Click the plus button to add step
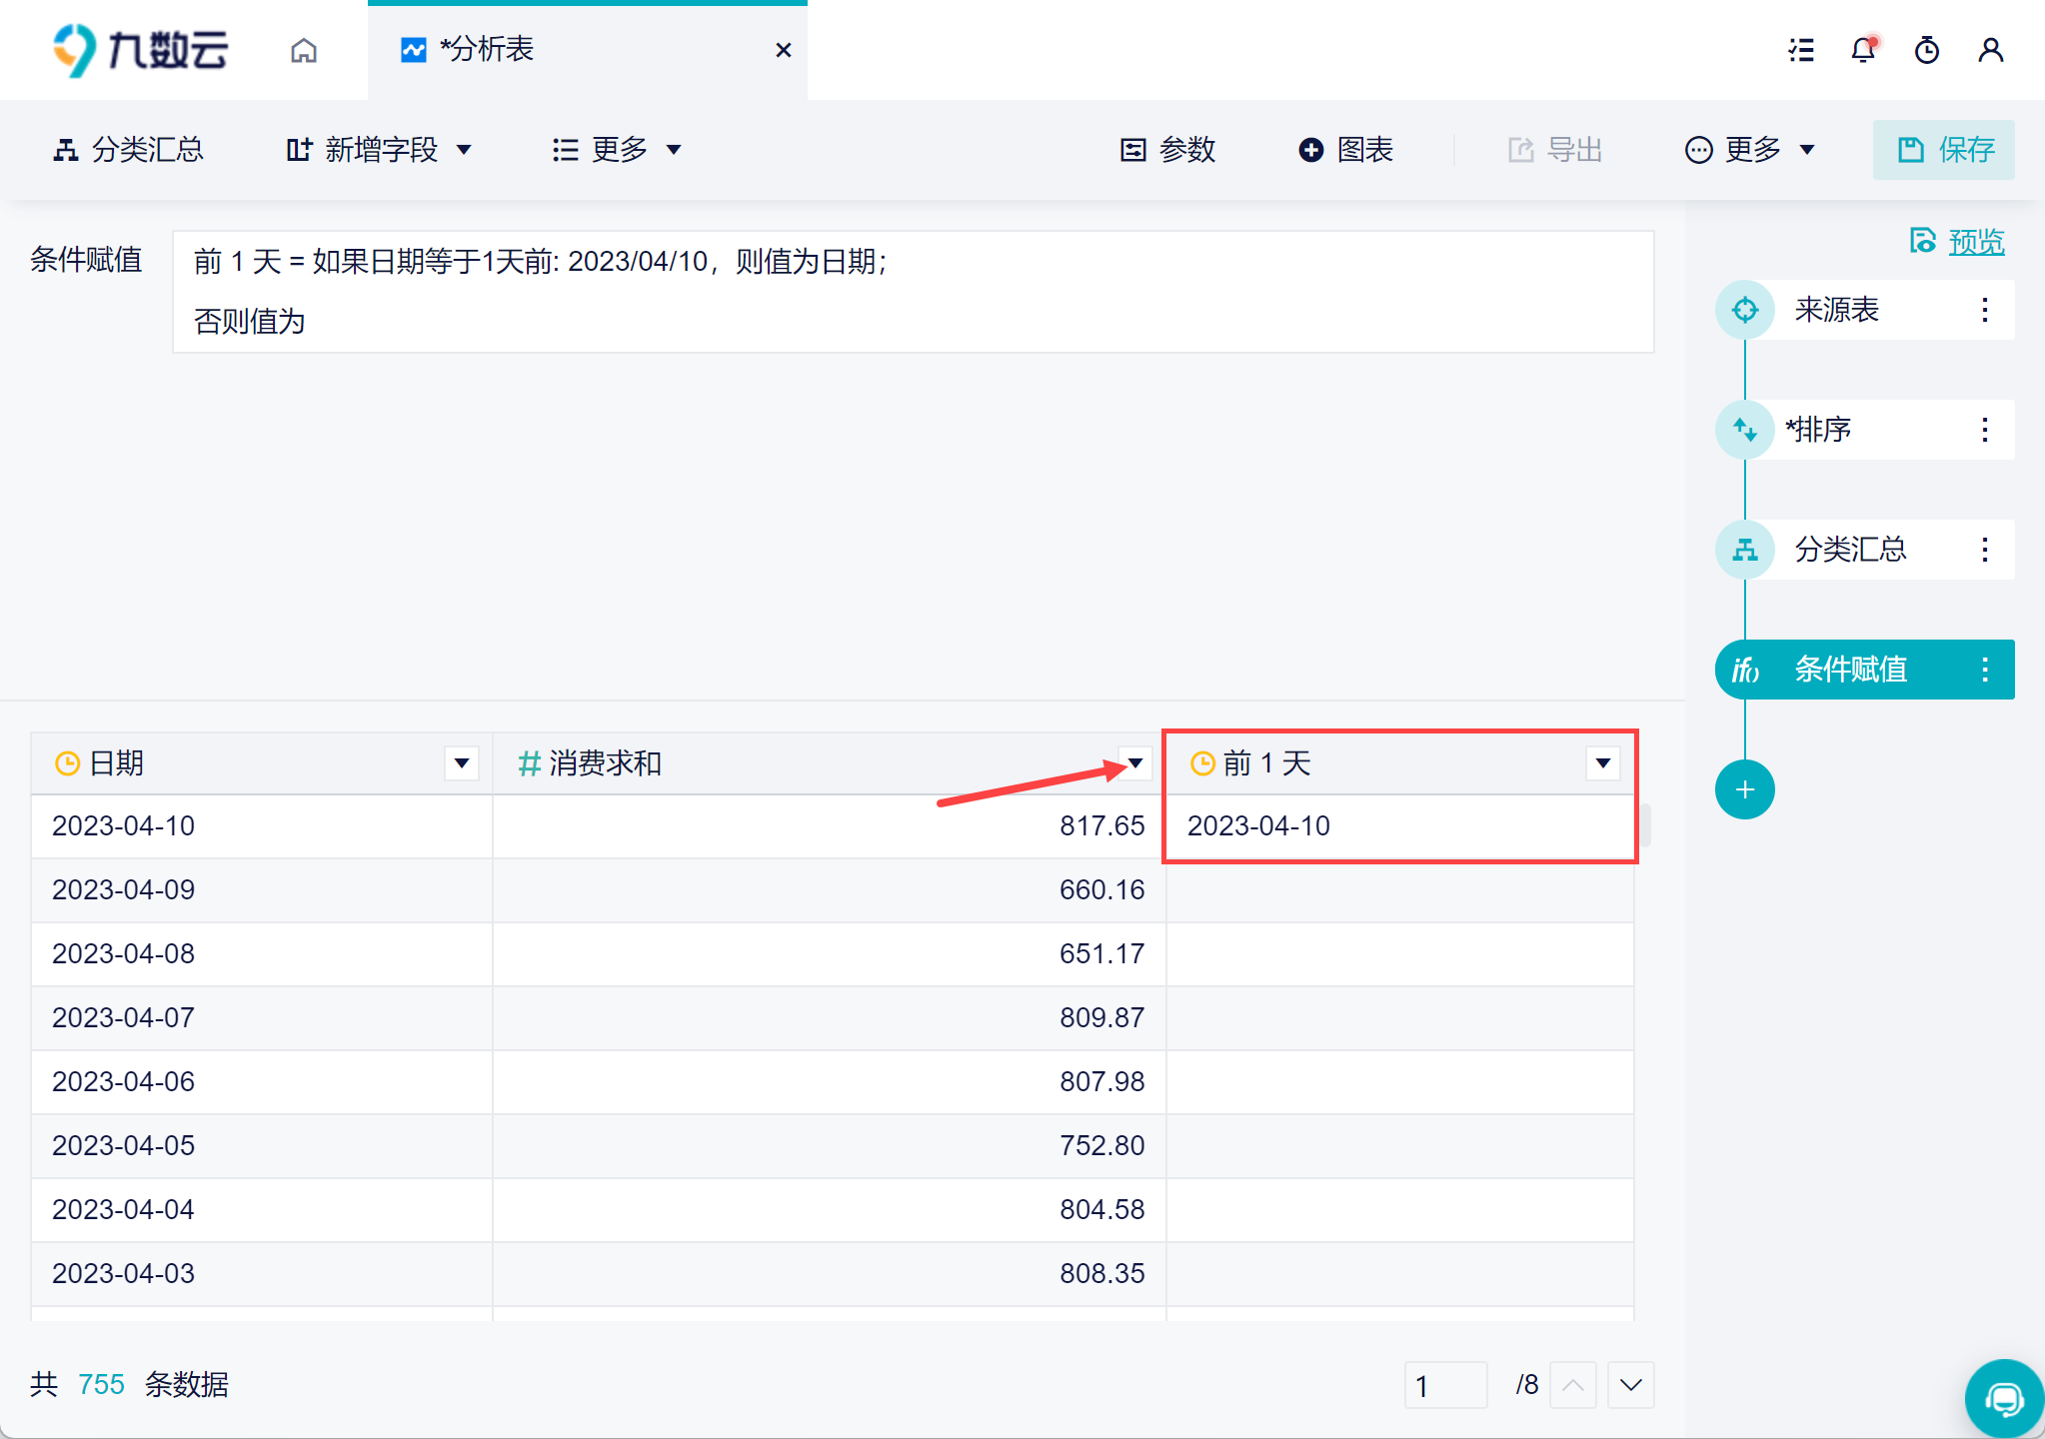This screenshot has height=1439, width=2045. (x=1744, y=789)
